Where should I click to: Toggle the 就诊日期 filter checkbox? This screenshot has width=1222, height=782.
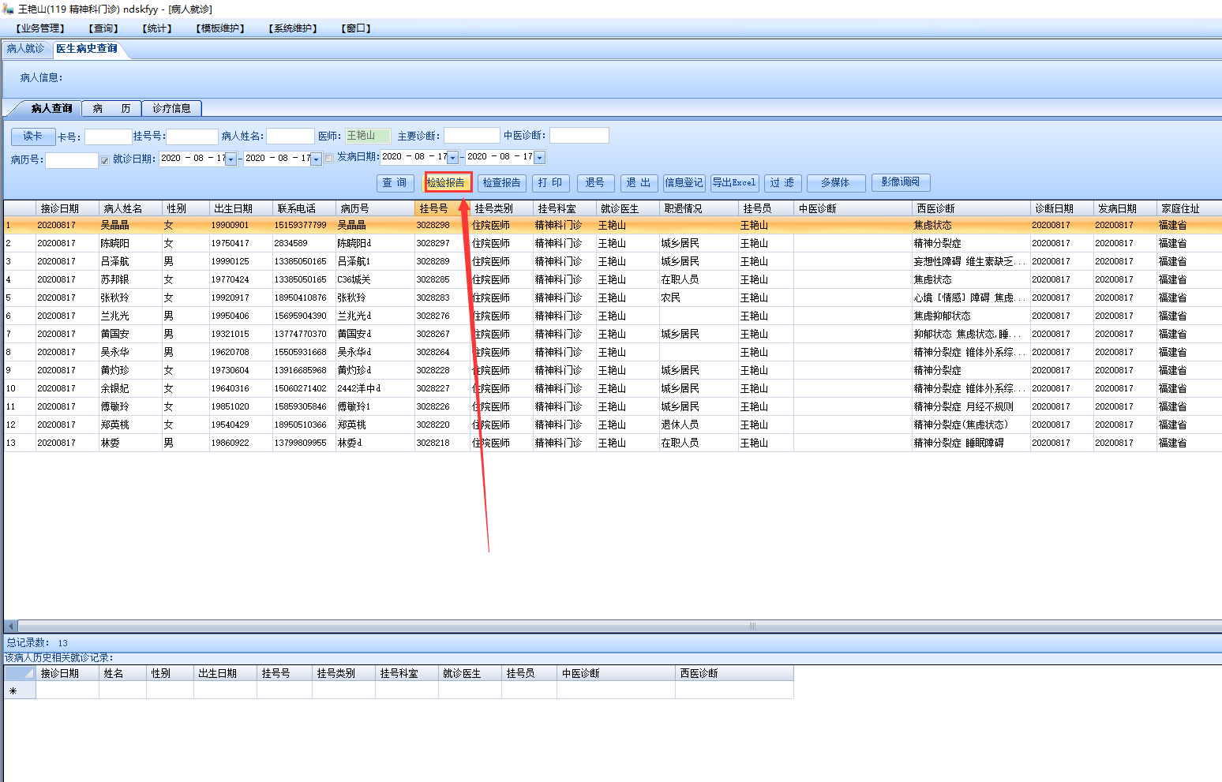[x=104, y=160]
